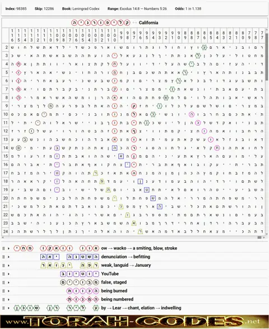Select row number 9 in the matrix
The height and width of the screenshot is (329, 269).
point(6,106)
